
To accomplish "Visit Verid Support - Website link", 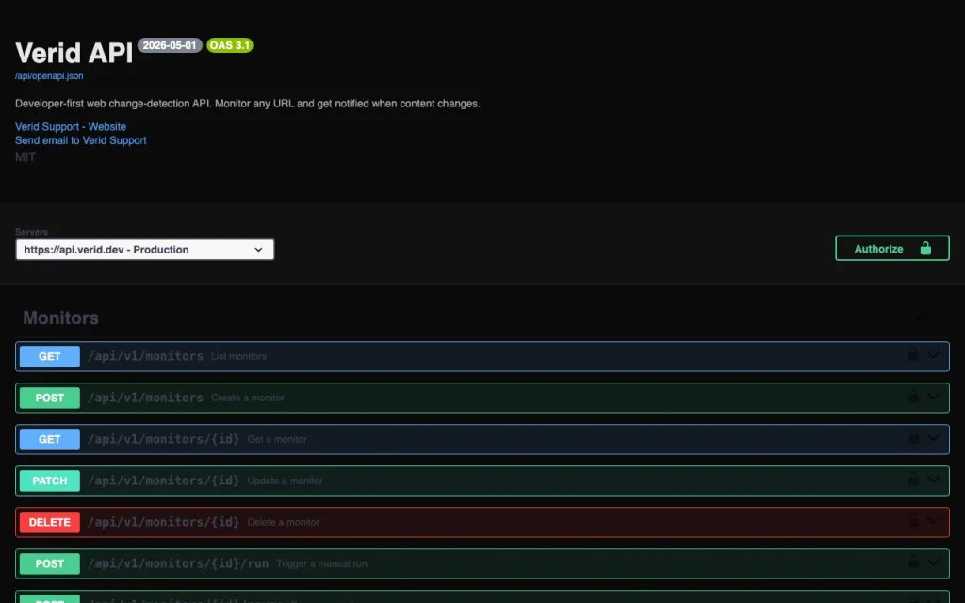I will point(71,127).
